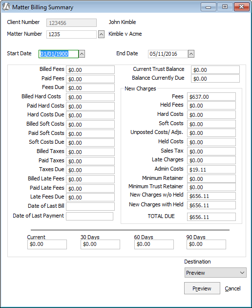Screen dimensions: 252x308
Task: Click the app icon in title bar
Action: (x=6, y=7)
